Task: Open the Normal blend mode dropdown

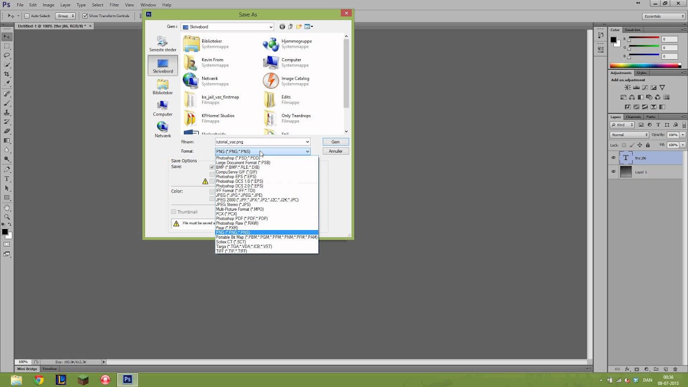Action: tap(629, 135)
